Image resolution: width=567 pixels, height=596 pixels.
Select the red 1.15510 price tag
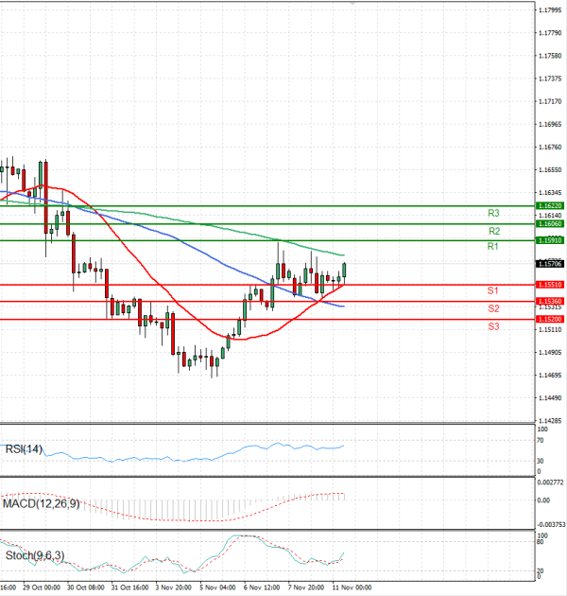(549, 284)
